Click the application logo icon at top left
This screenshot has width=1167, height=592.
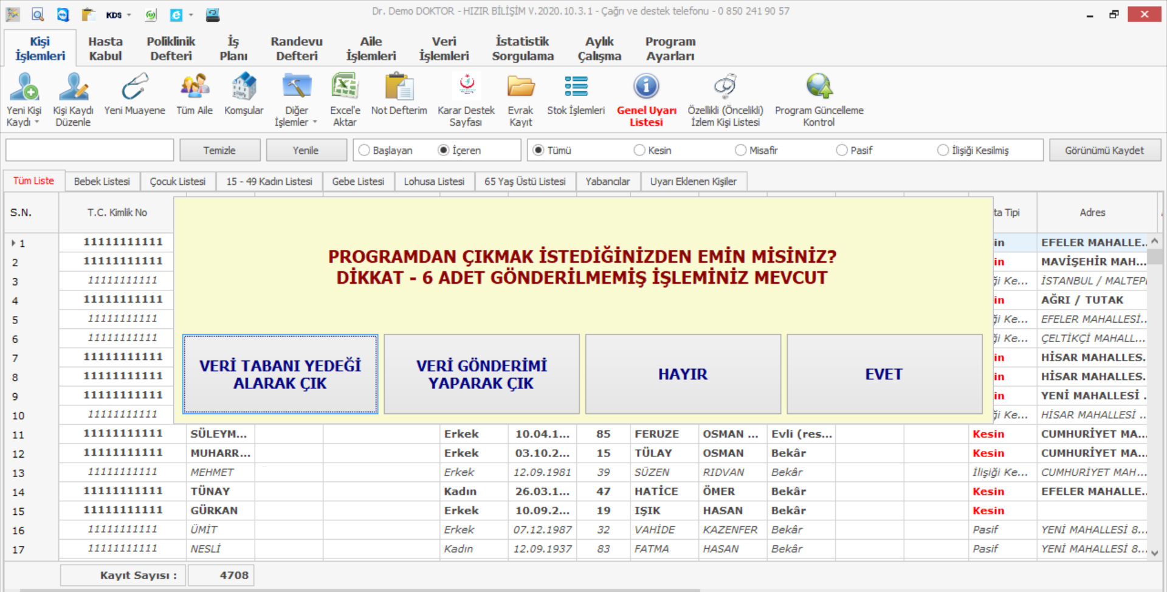[13, 15]
